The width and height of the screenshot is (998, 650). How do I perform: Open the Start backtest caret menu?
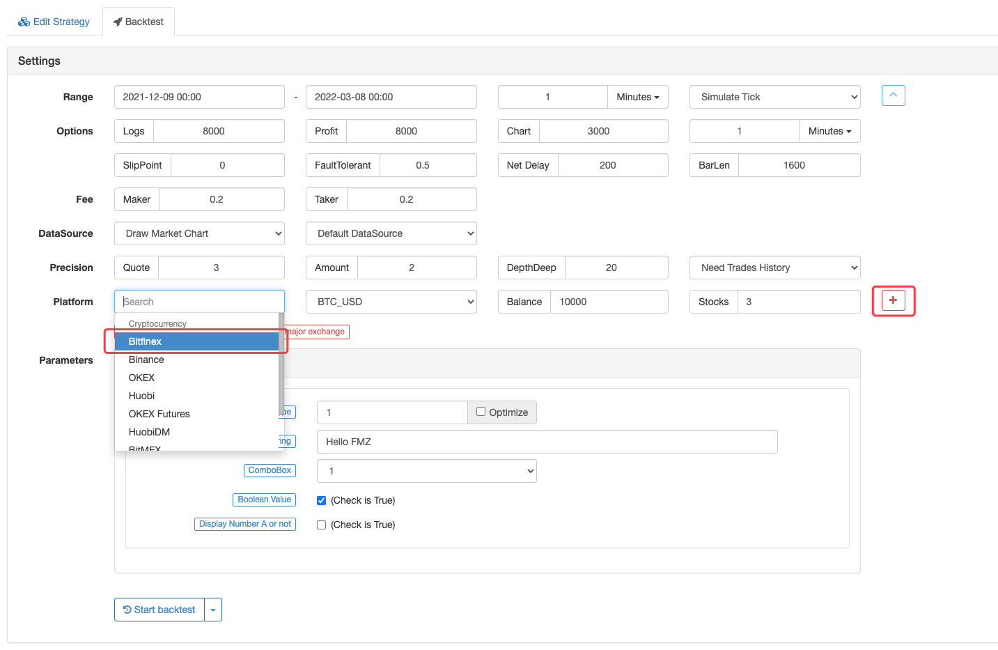point(213,610)
